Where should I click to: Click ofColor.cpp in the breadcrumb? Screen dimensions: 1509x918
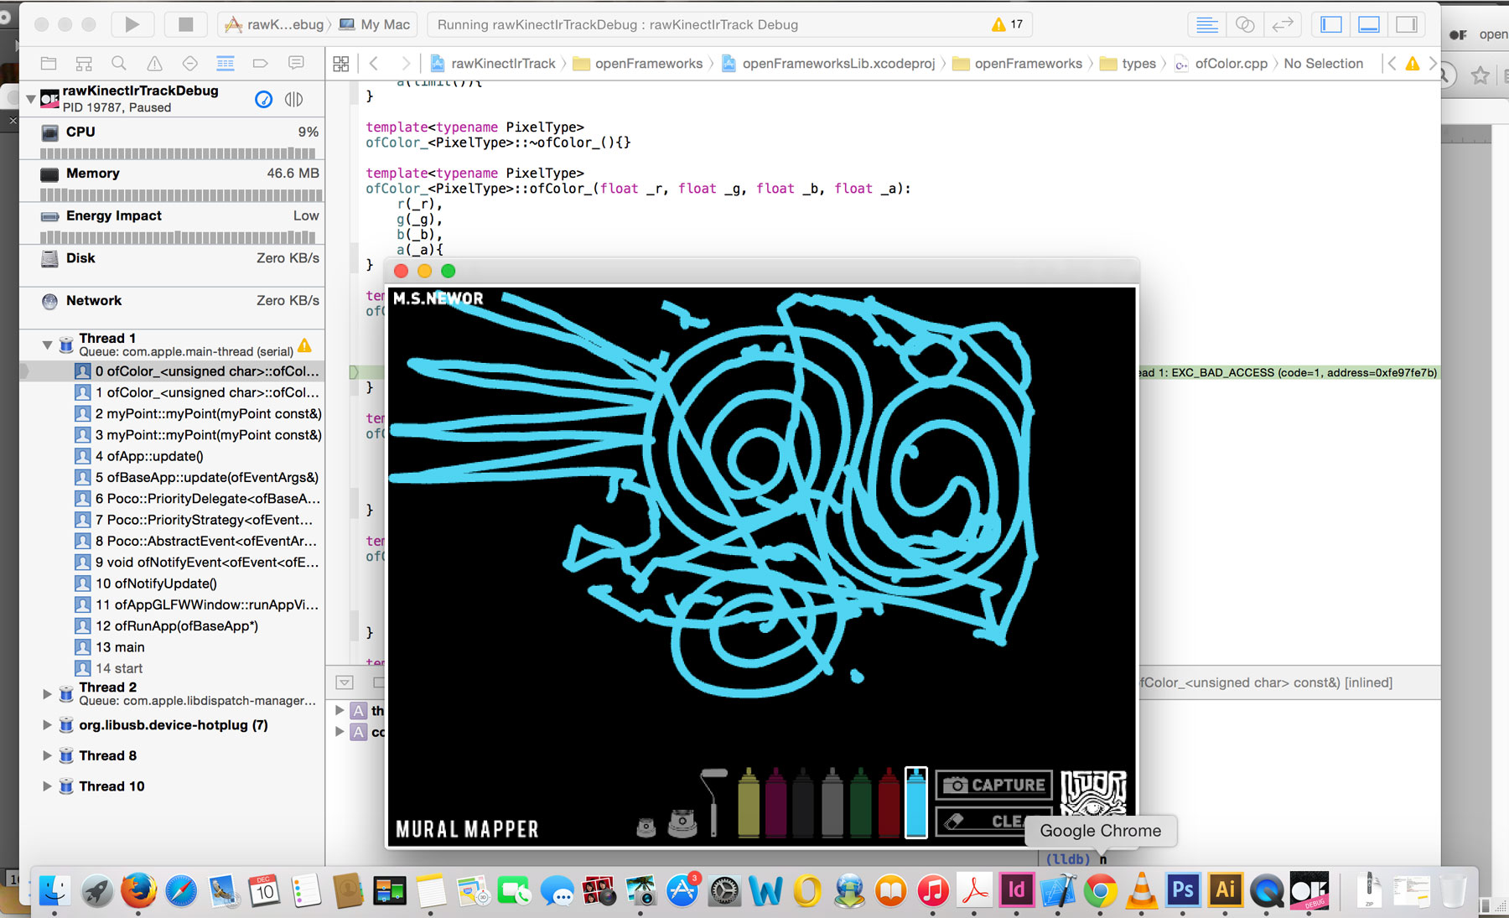pos(1221,64)
